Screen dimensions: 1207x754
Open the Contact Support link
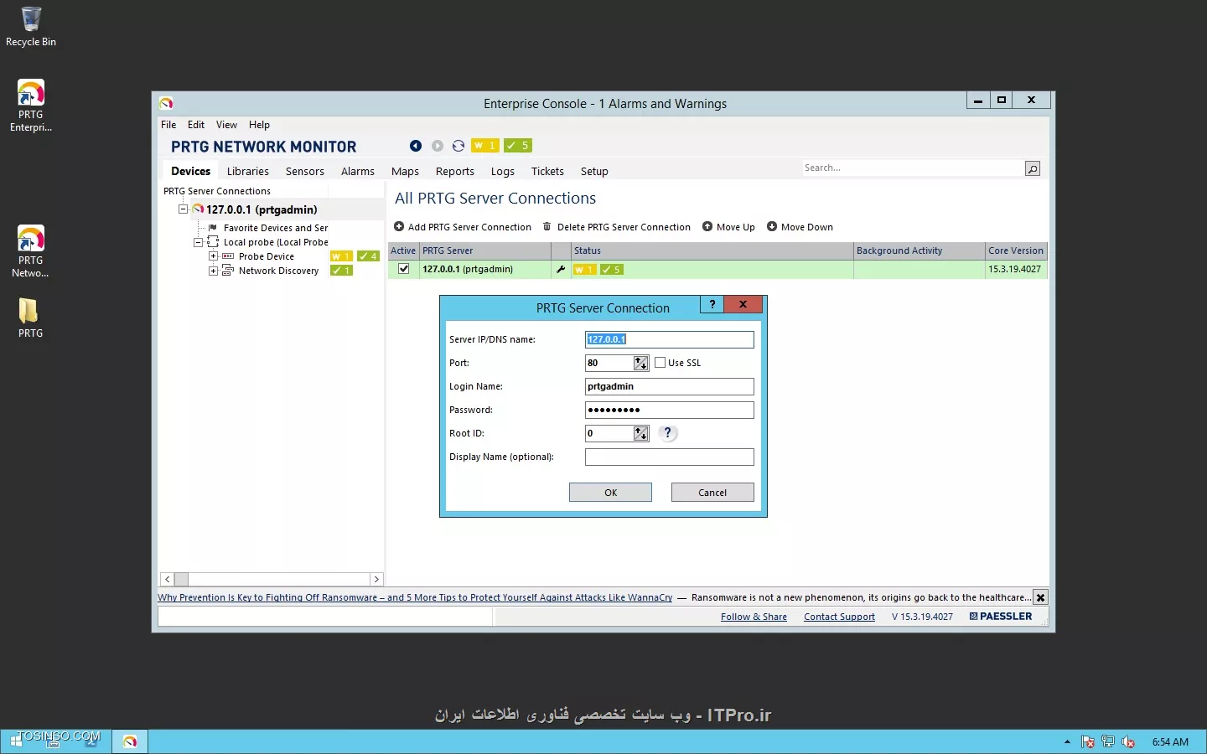[839, 617]
